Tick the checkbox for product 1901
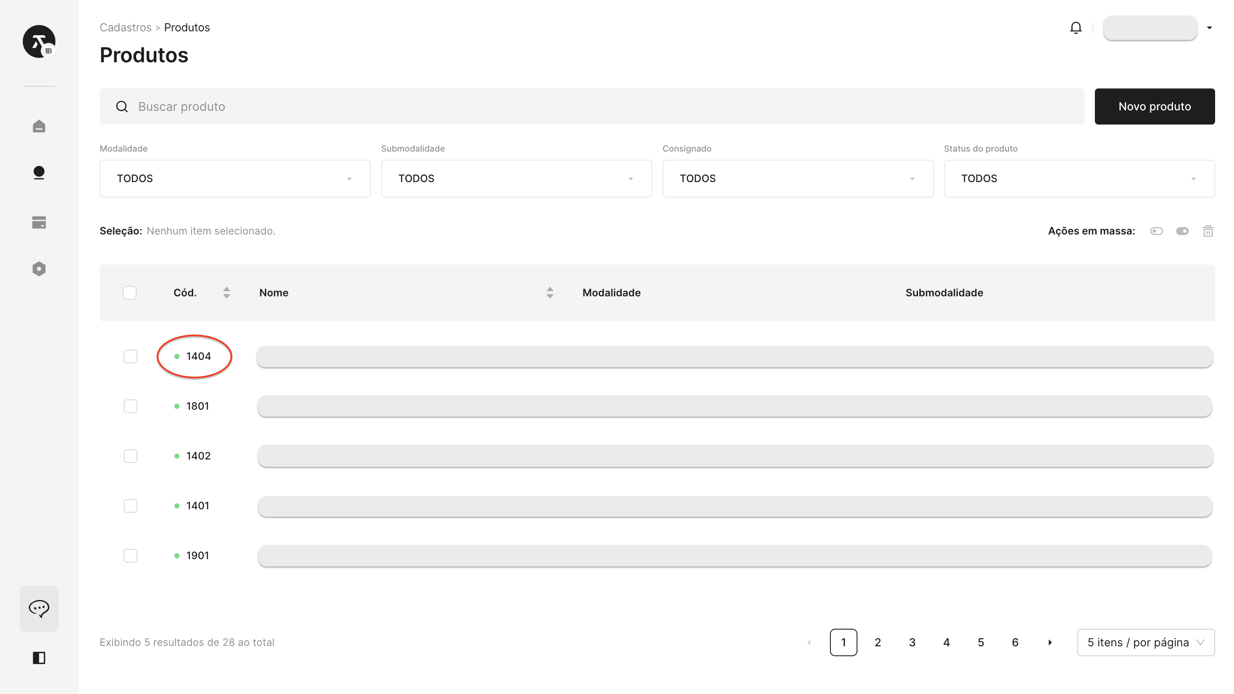This screenshot has height=694, width=1234. tap(130, 555)
